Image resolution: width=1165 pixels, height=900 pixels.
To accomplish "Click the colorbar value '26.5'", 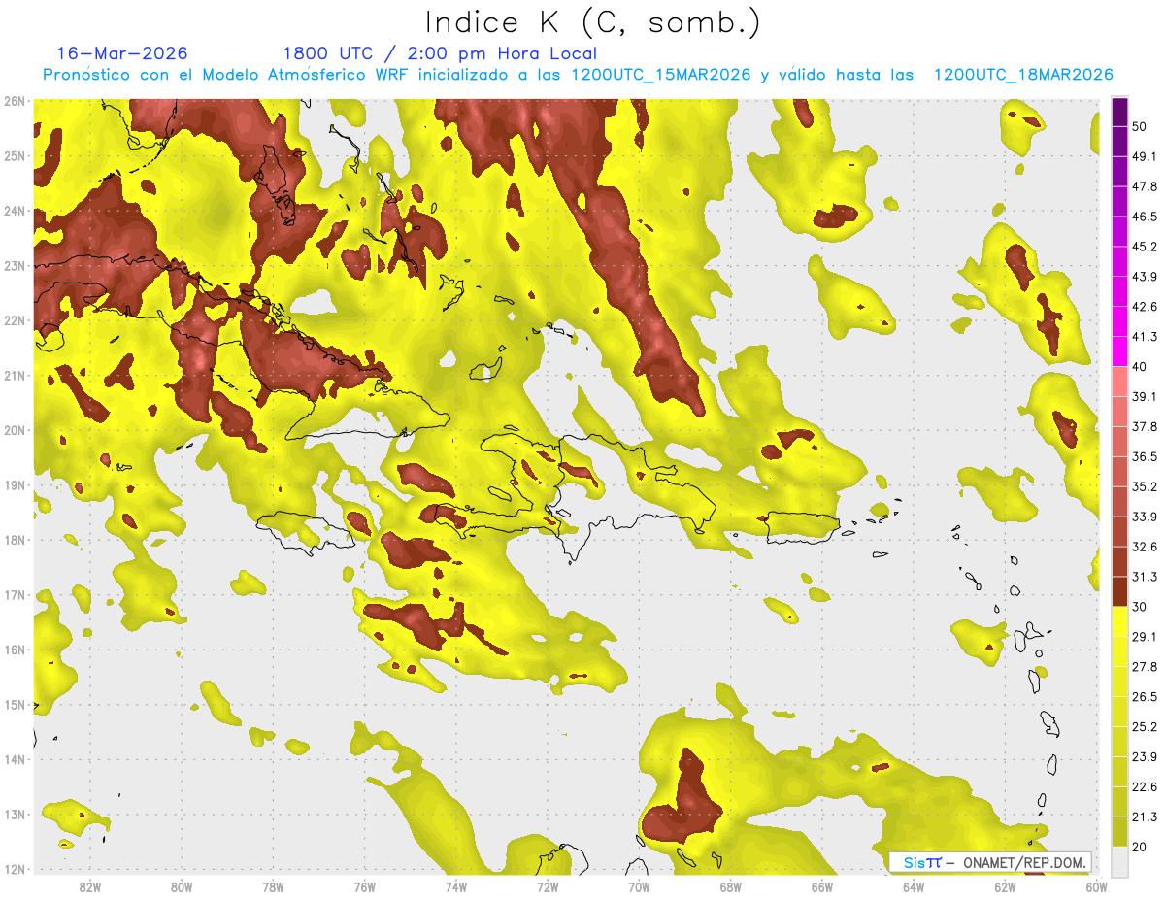I will [x=1144, y=697].
